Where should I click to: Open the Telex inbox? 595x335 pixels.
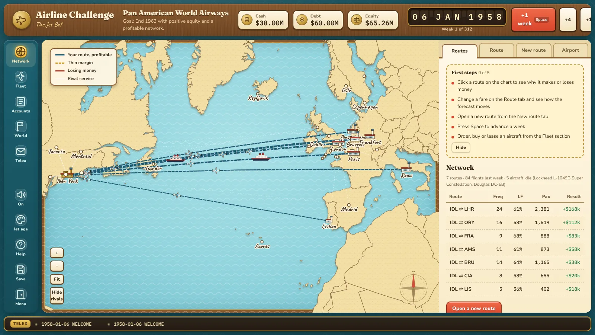point(21,154)
